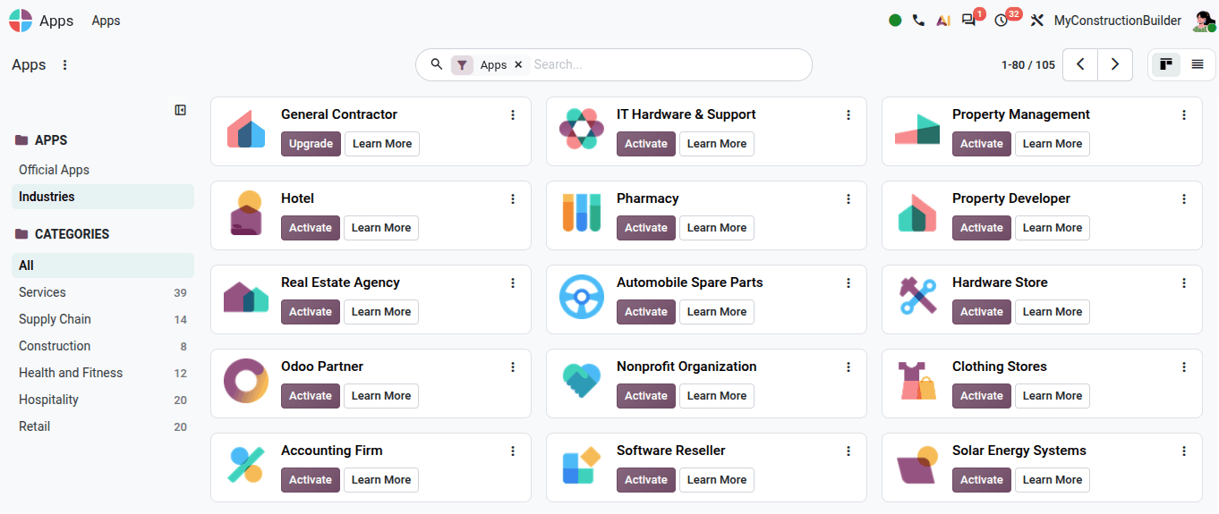Filter by Hospitality category
This screenshot has height=514, width=1219.
pos(103,400)
